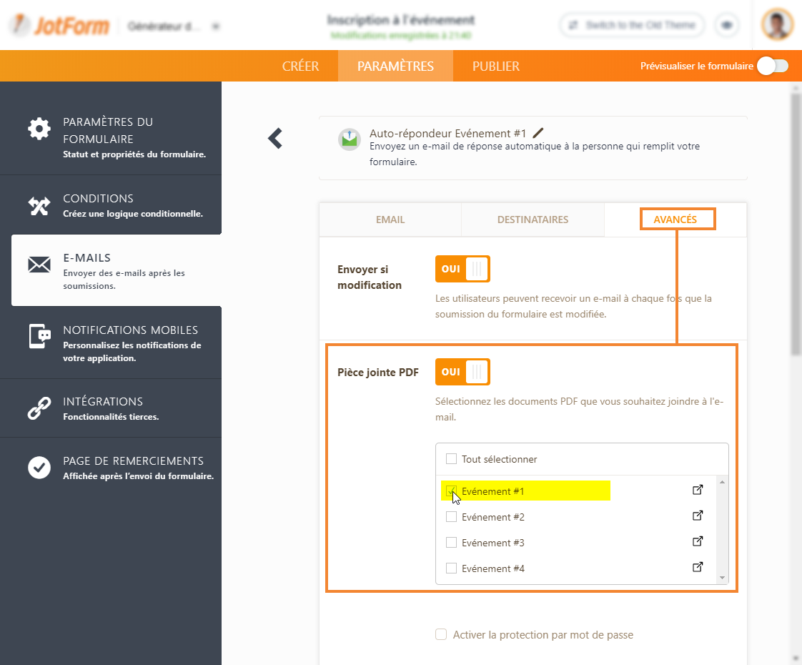Enable Activer la protection par mot de passe
Screen dimensions: 802x665
(441, 634)
